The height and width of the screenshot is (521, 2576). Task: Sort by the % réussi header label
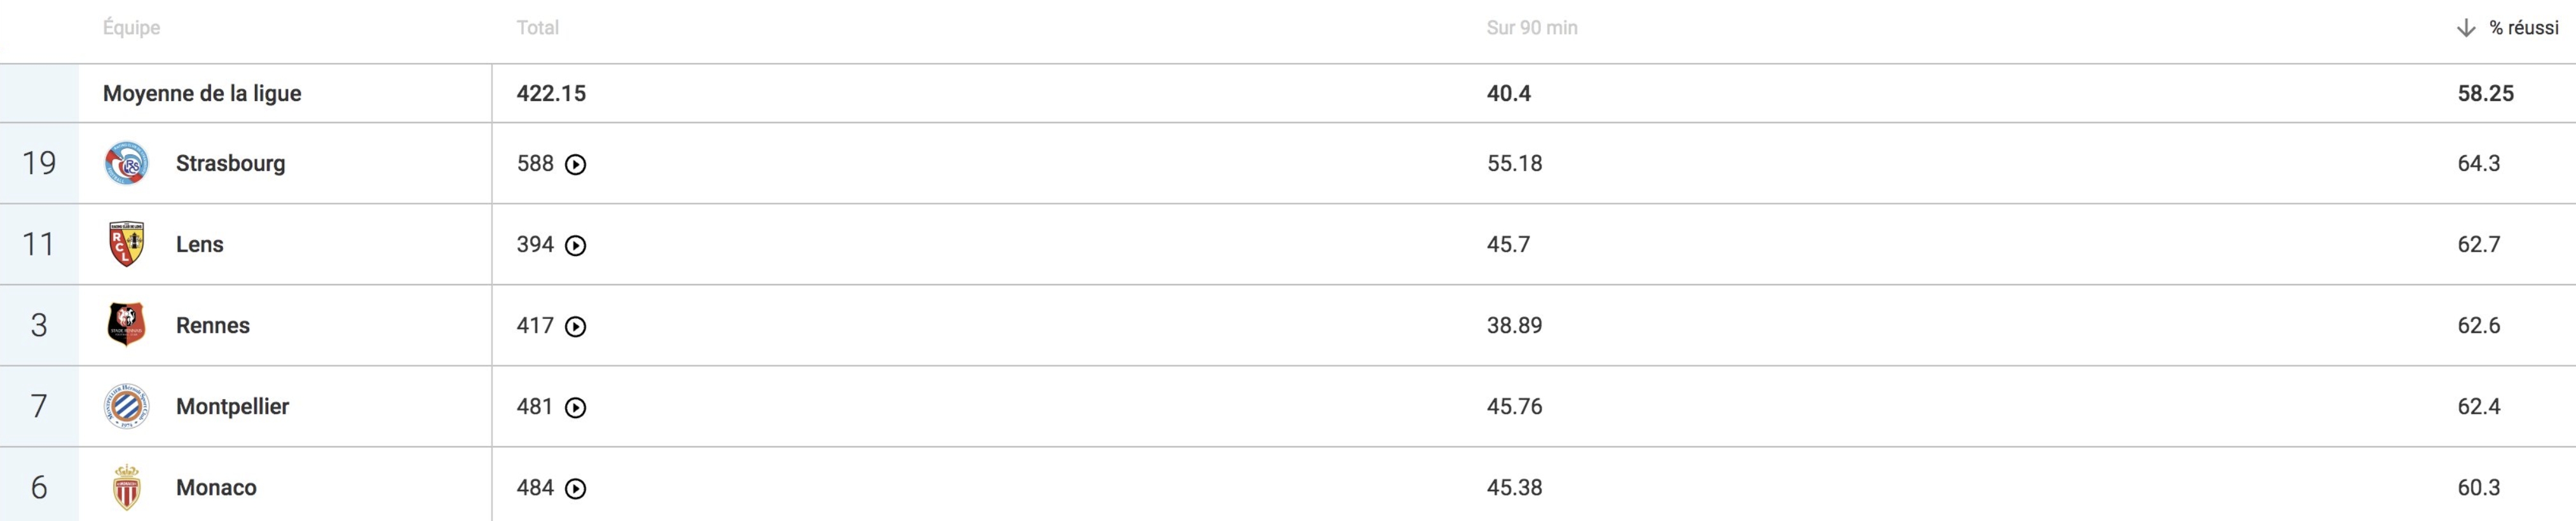[x=2524, y=28]
